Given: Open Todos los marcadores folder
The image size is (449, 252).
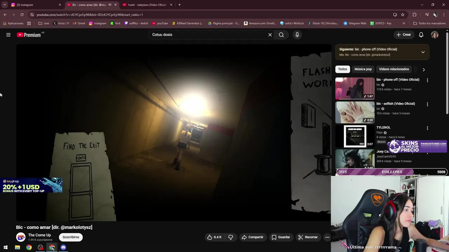Looking at the screenshot, I should click(x=429, y=23).
